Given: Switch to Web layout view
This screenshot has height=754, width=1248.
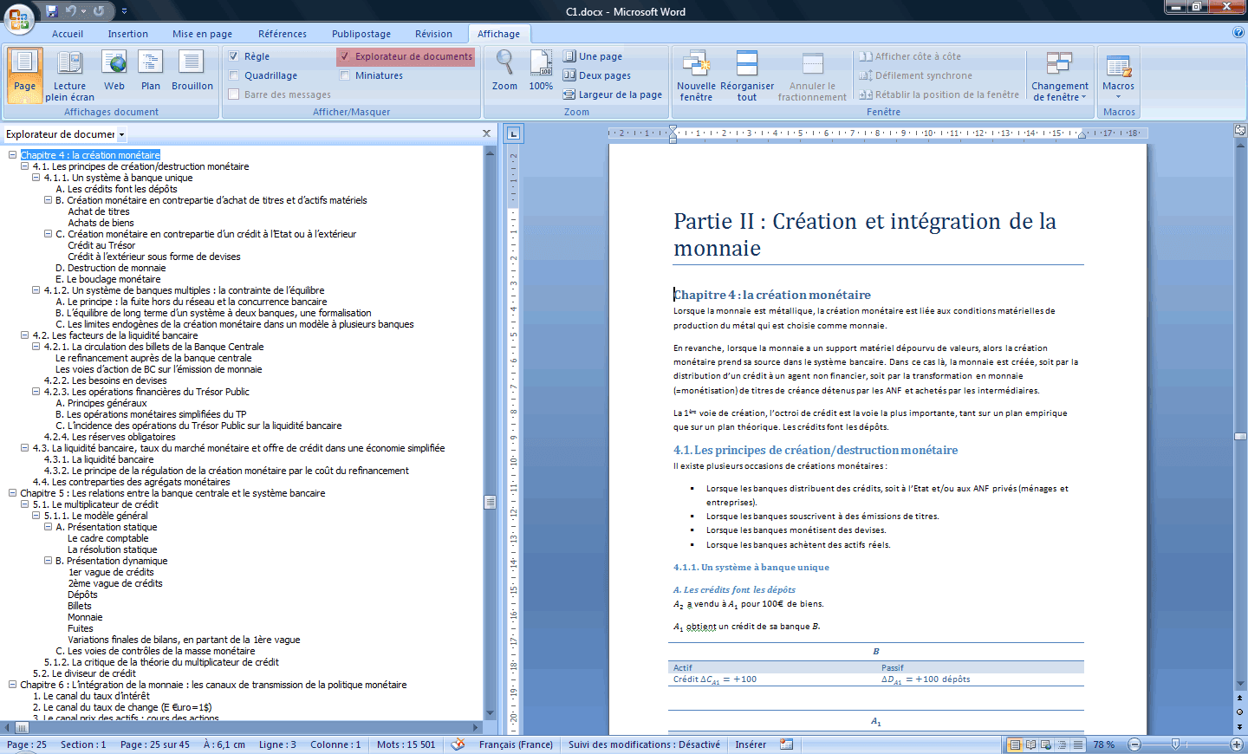Looking at the screenshot, I should click(114, 71).
